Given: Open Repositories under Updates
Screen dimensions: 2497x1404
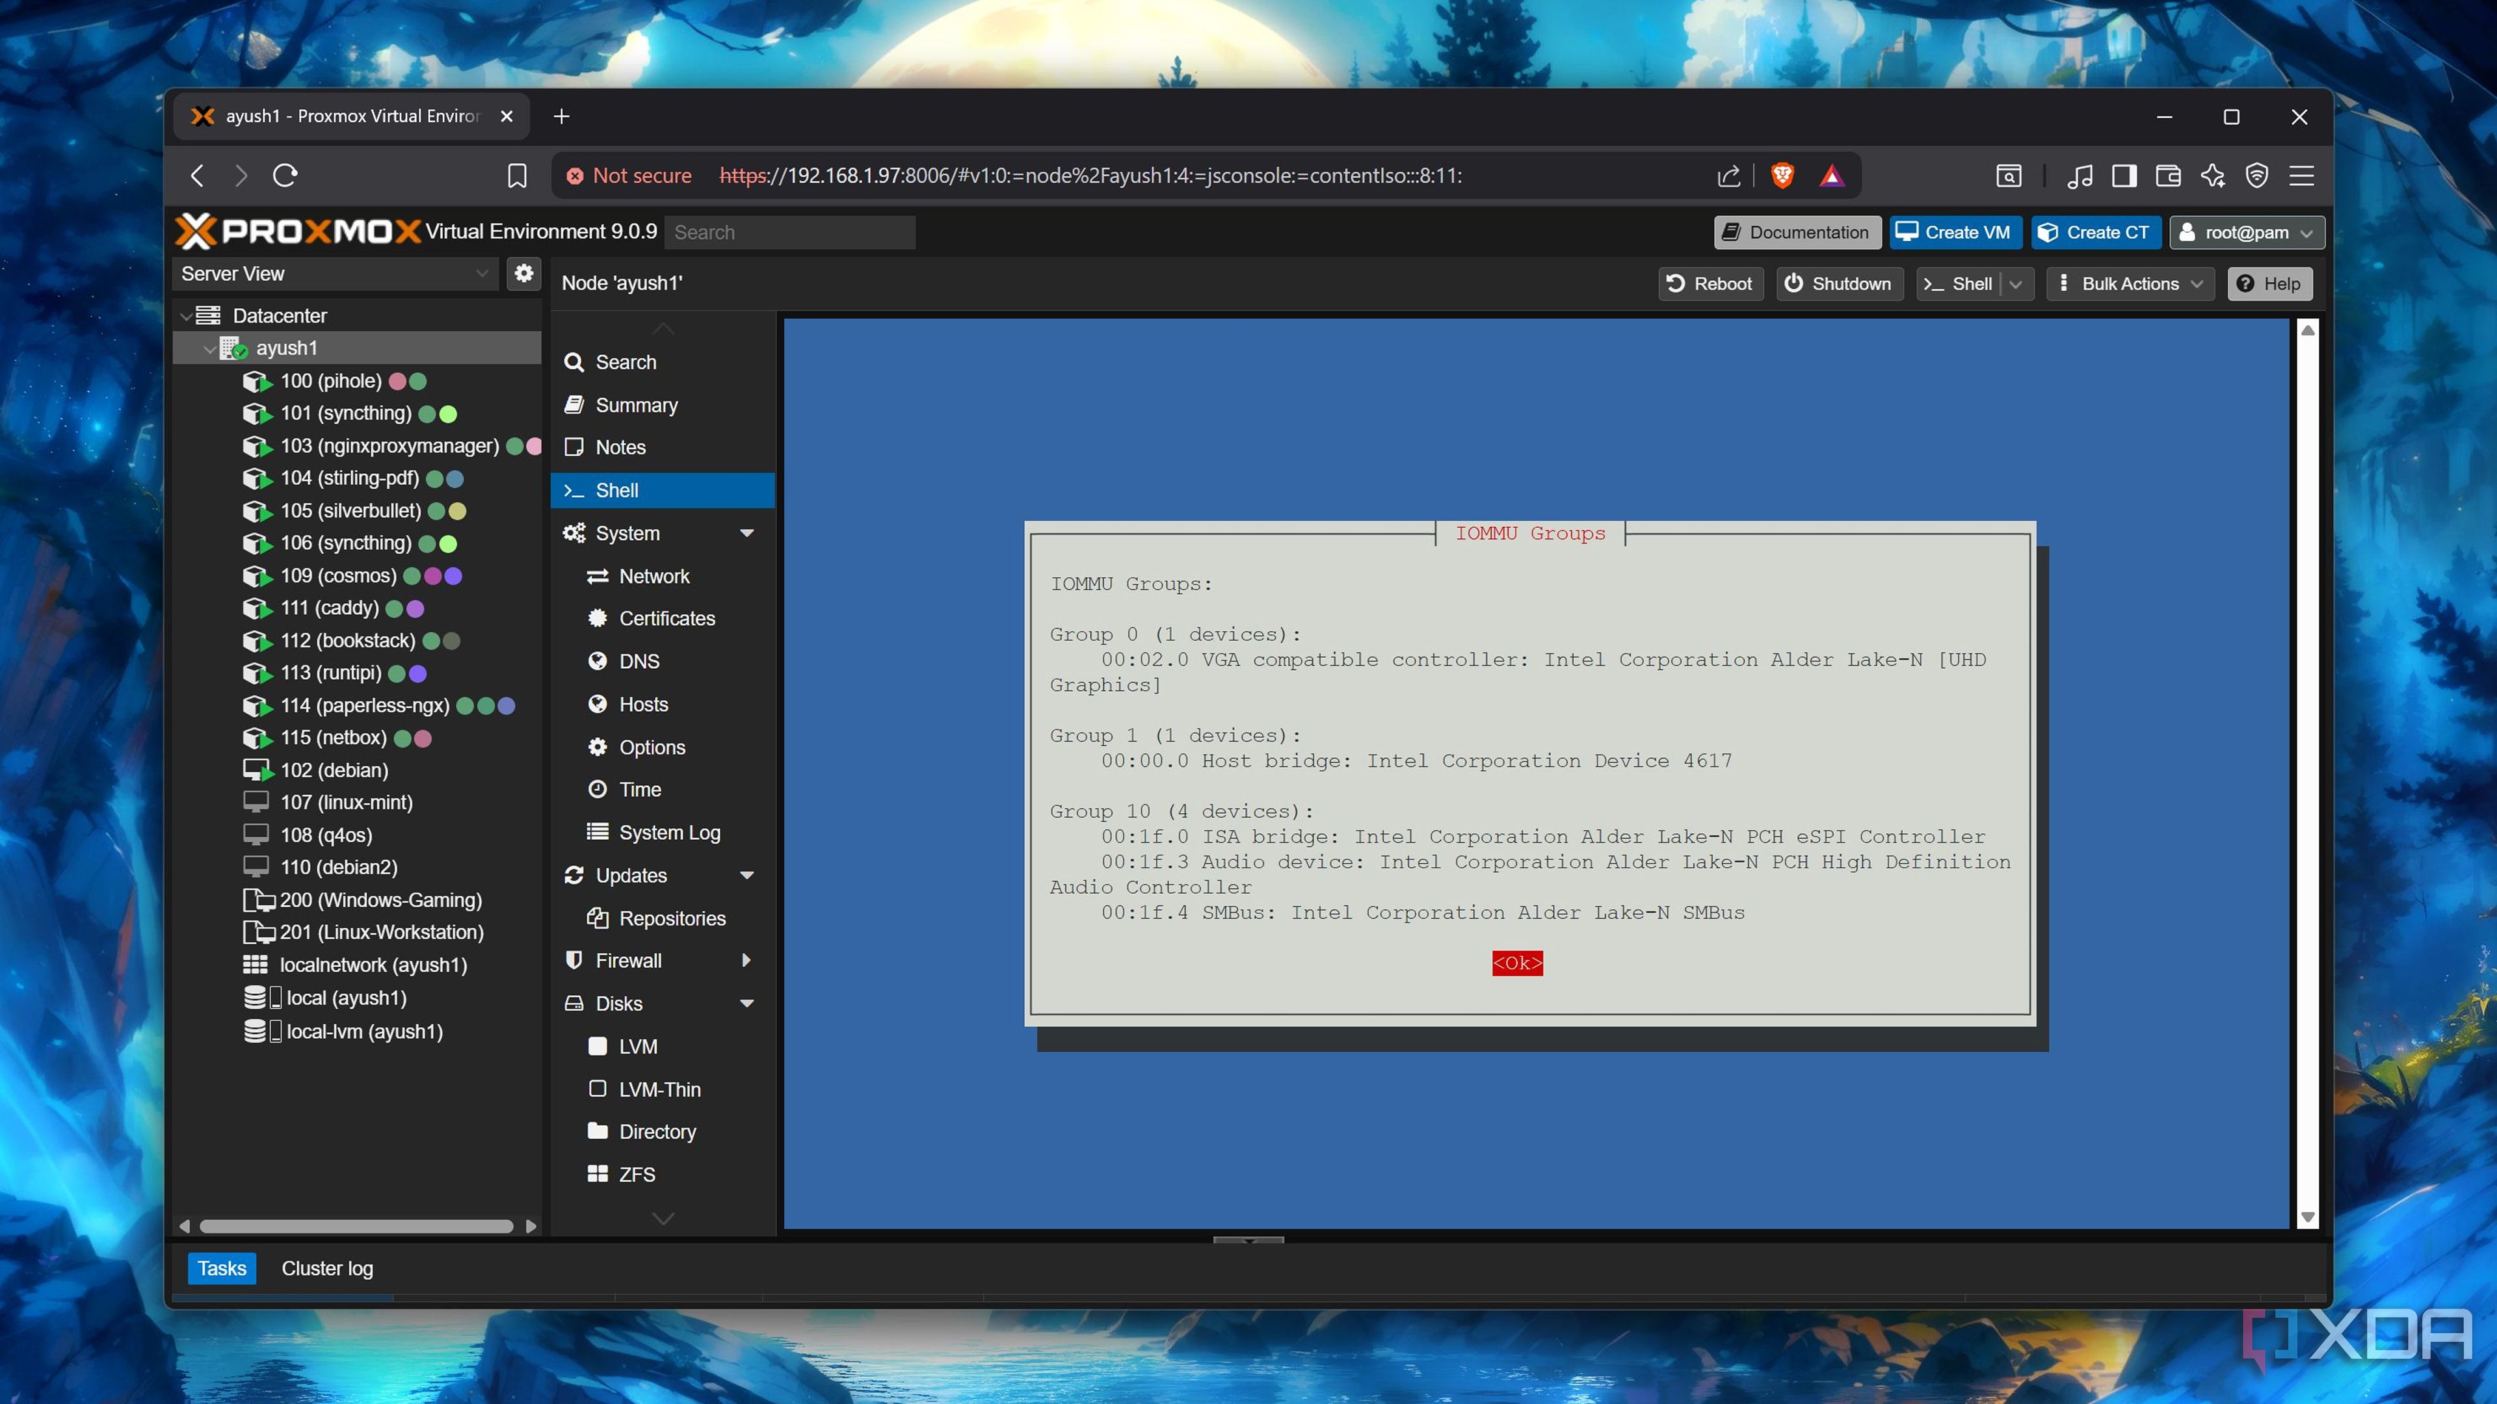Looking at the screenshot, I should coord(671,918).
